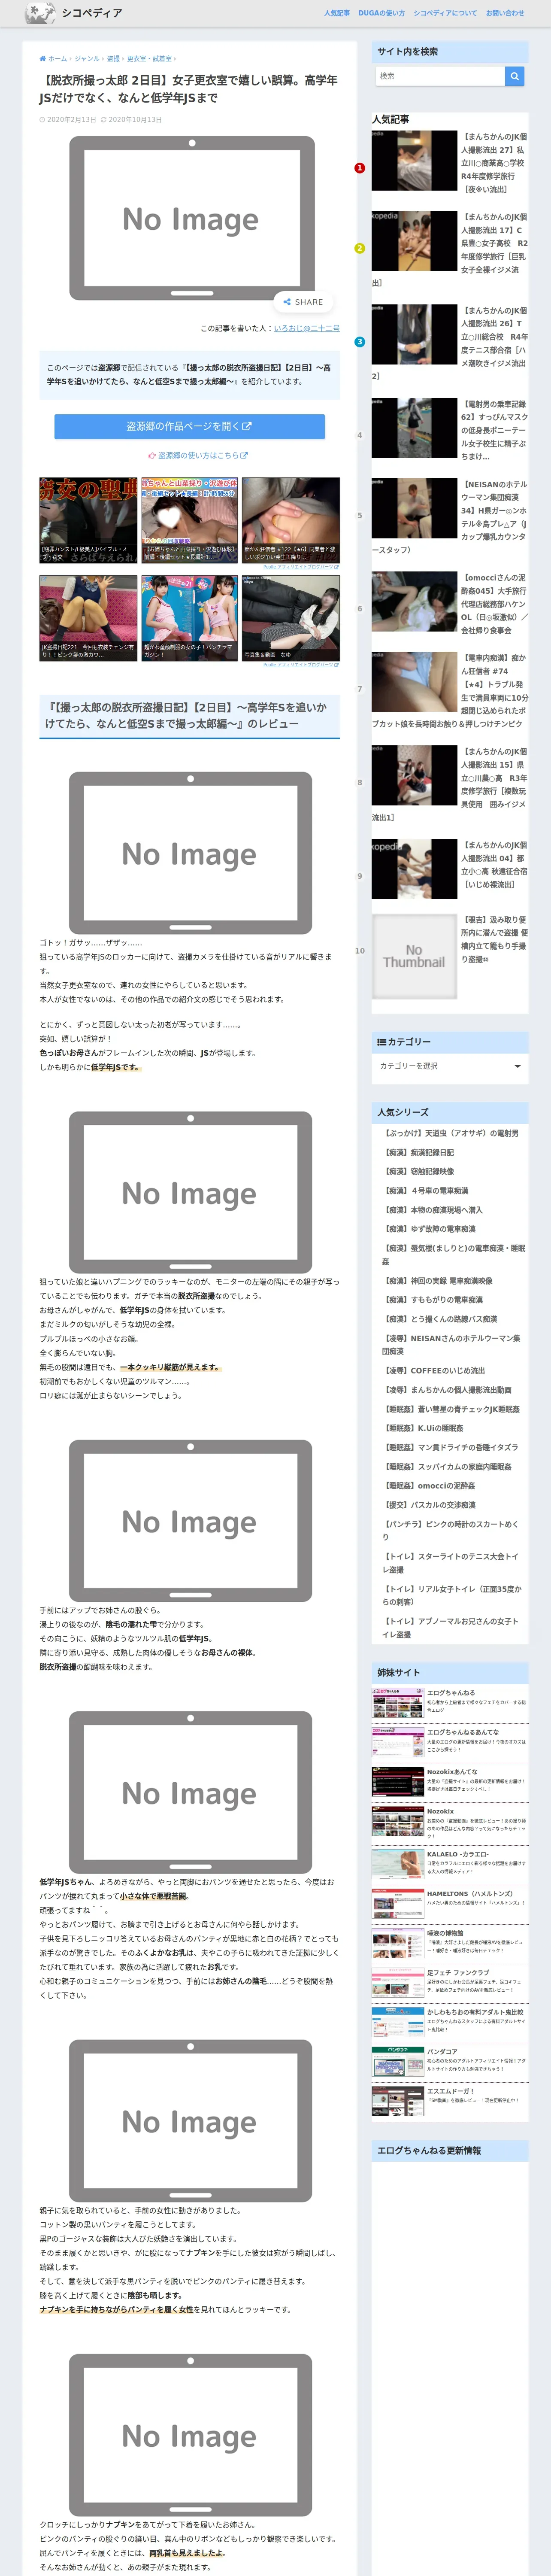The width and height of the screenshot is (551, 2576).
Task: Go to ホーム via breadcrumb home icon
Action: pos(54,59)
